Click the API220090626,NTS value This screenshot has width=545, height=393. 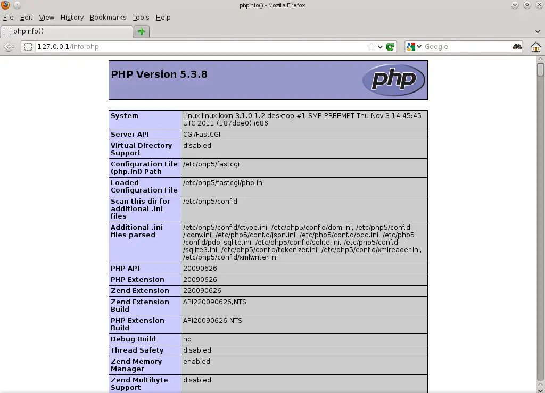(214, 302)
